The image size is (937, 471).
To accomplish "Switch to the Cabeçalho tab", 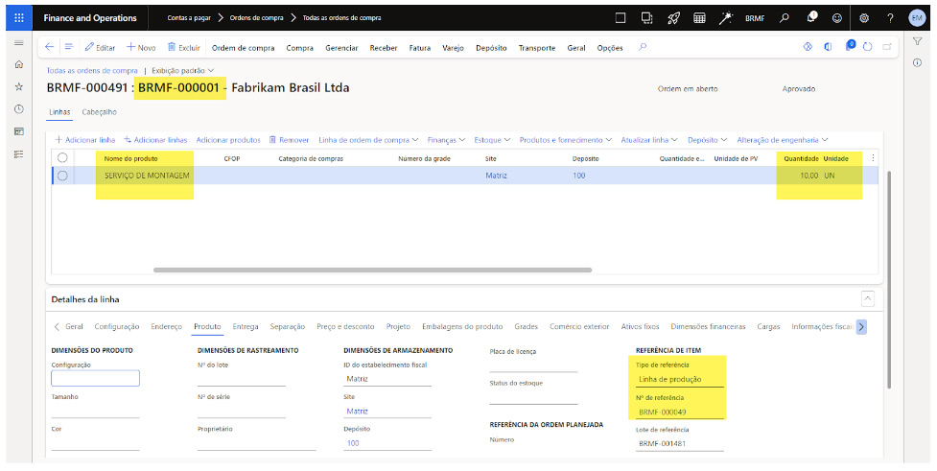I will coord(100,111).
